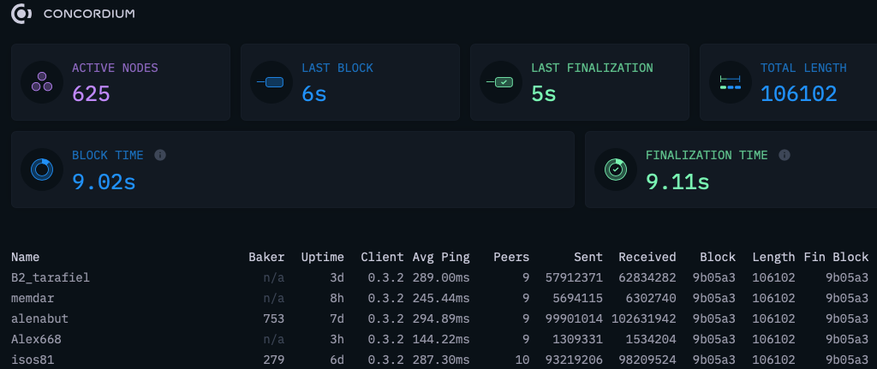Sort table by Received column
This screenshot has width=877, height=369.
(647, 257)
